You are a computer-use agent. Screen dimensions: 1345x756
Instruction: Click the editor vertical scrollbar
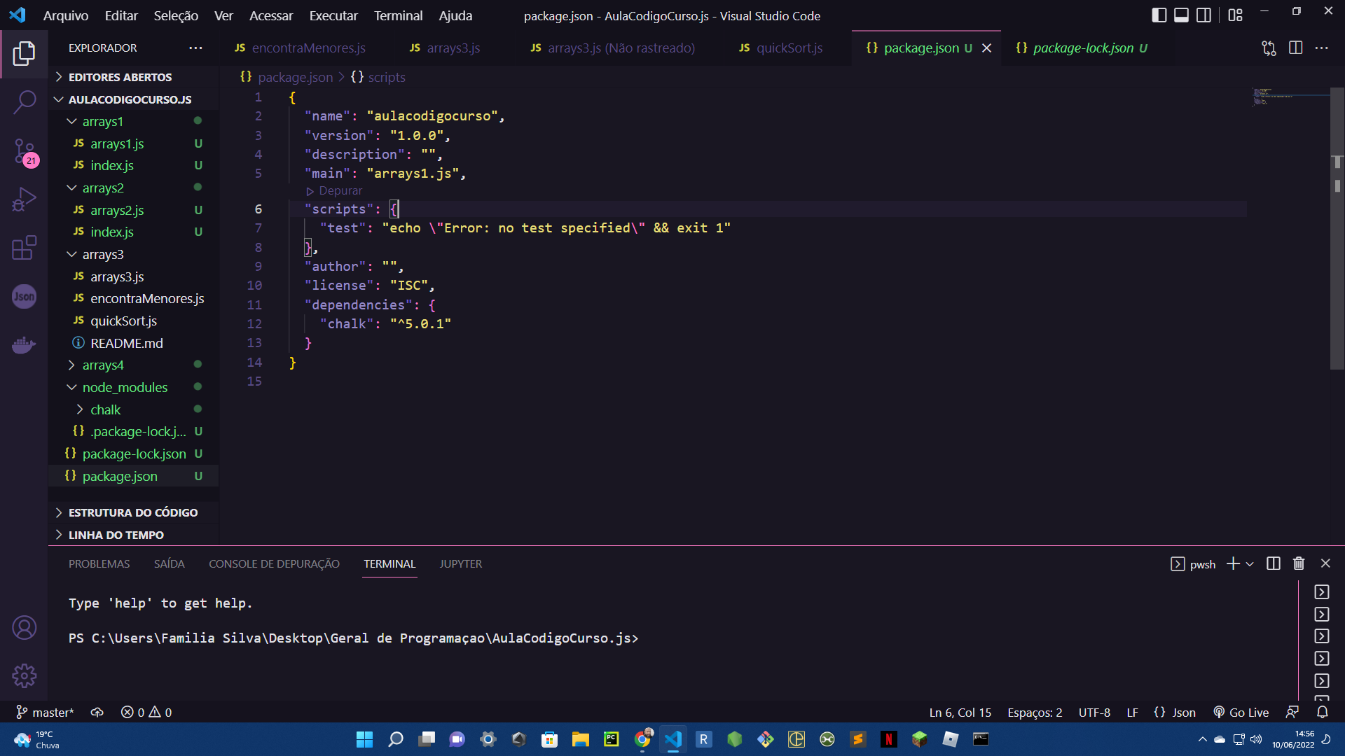1337,227
